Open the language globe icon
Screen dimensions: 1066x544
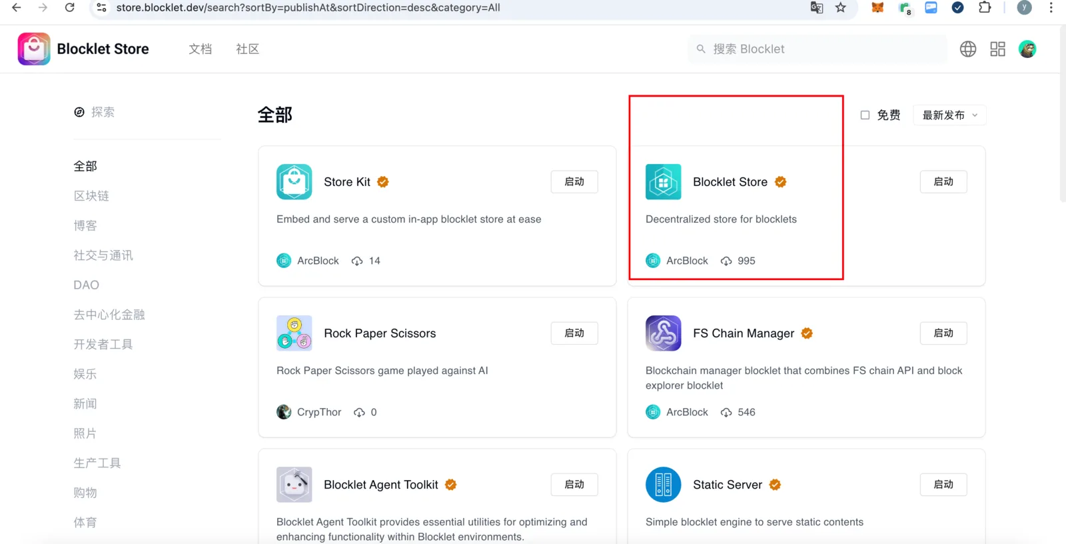(x=968, y=49)
